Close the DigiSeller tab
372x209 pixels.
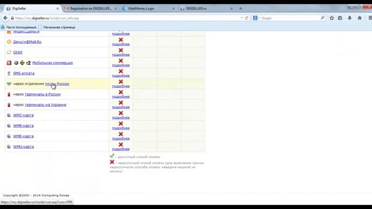[x=58, y=9]
